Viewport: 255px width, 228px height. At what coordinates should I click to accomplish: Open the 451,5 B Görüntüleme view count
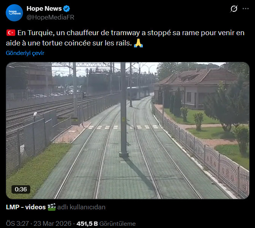tap(106, 223)
